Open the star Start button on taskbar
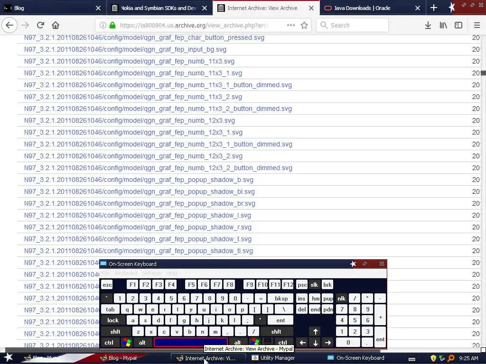The height and width of the screenshot is (364, 486). [x=8, y=357]
